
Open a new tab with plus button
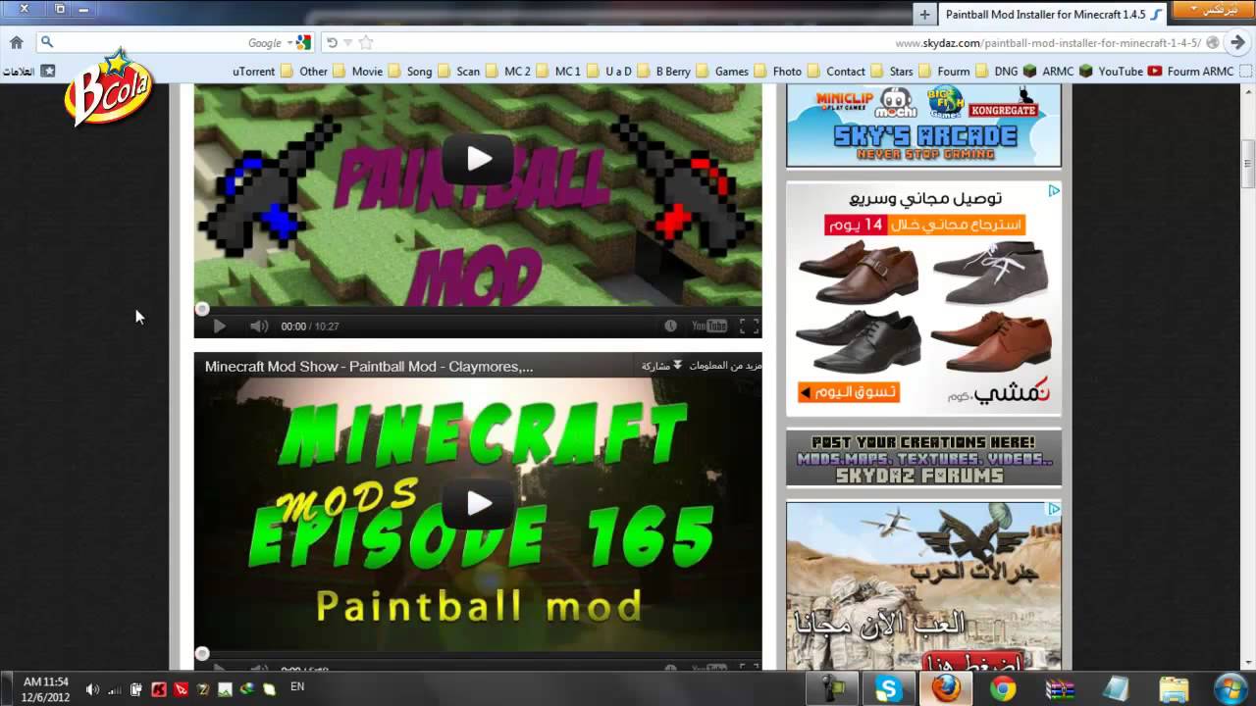(x=924, y=14)
